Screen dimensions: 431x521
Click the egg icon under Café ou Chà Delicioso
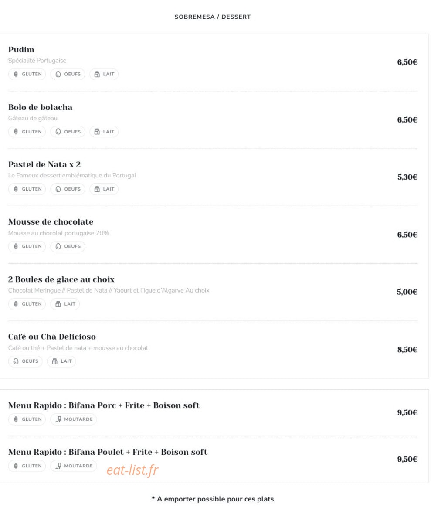click(16, 361)
